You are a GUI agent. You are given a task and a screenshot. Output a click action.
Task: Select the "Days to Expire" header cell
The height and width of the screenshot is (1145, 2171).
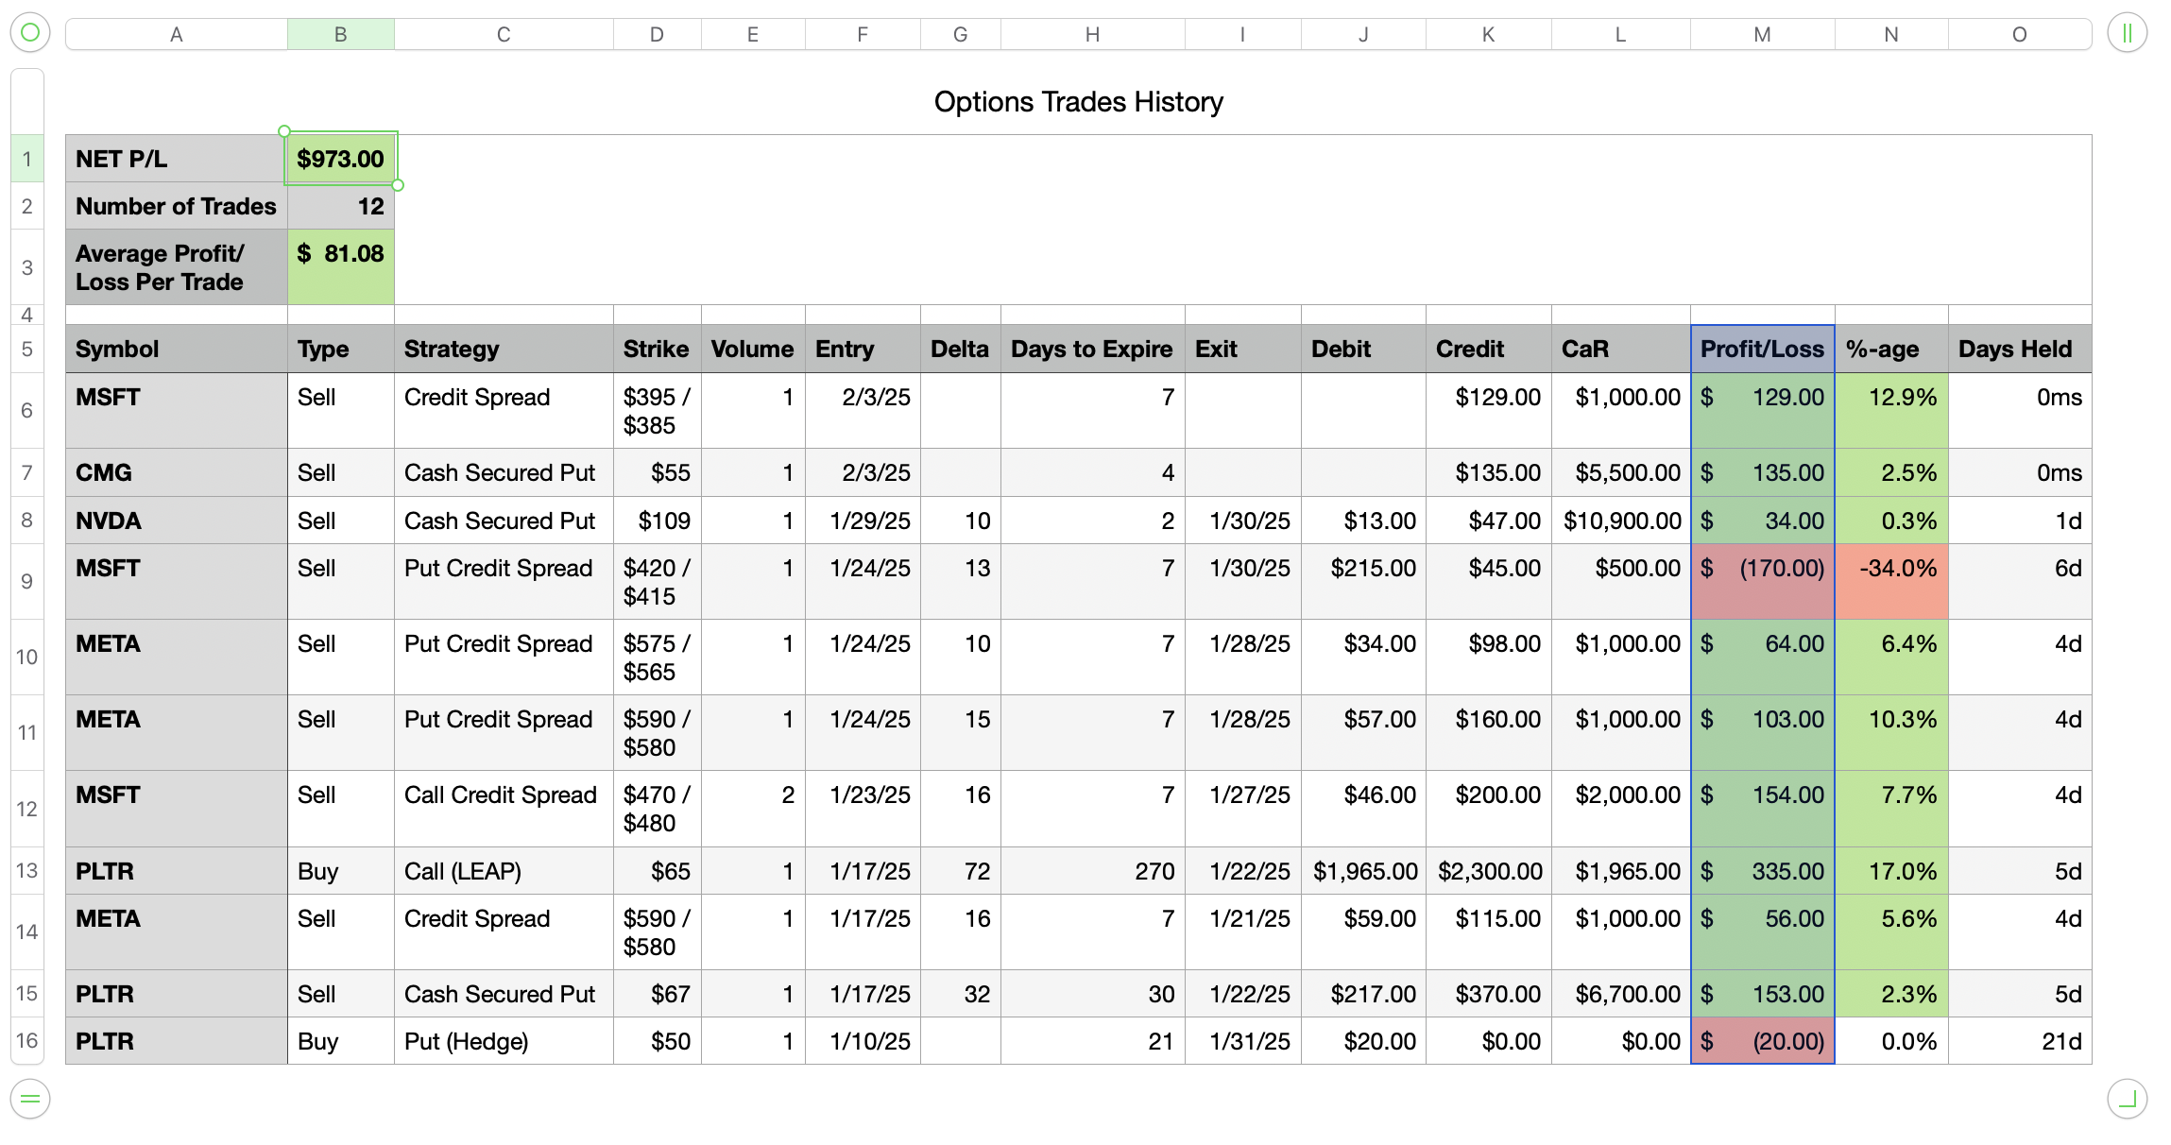[x=1093, y=349]
